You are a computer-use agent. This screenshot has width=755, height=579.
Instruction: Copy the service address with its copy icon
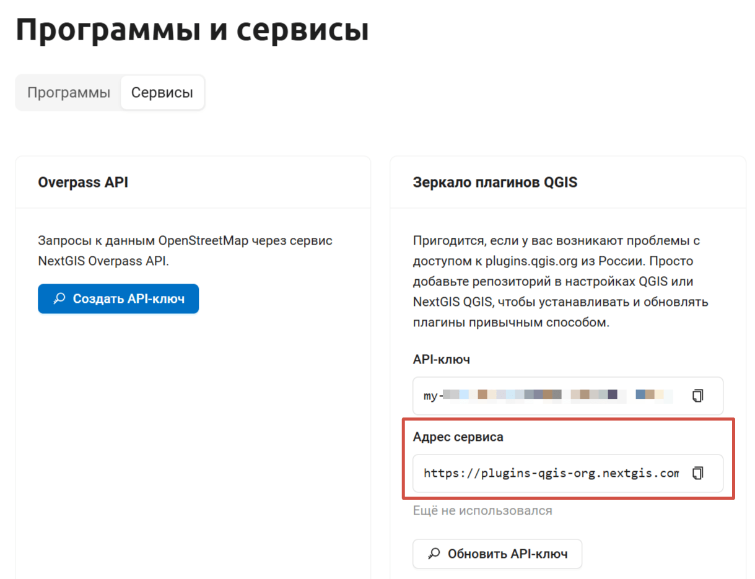(x=698, y=473)
